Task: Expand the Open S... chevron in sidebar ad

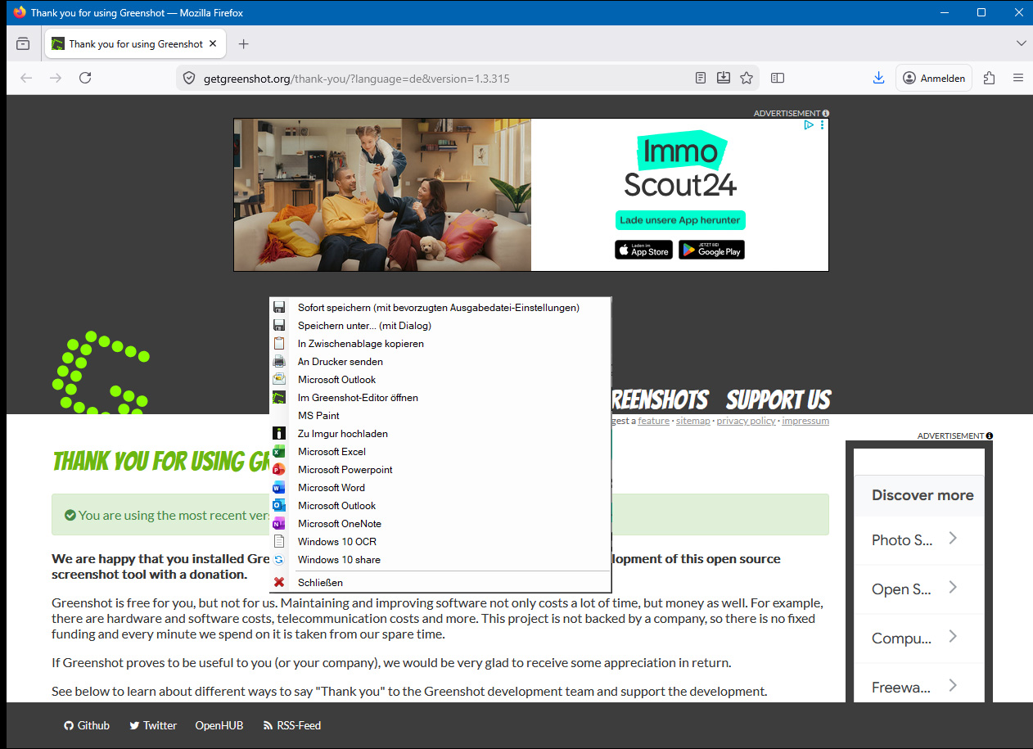Action: pyautogui.click(x=953, y=588)
